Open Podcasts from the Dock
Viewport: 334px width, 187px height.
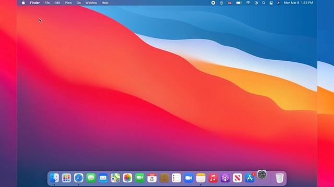(225, 178)
